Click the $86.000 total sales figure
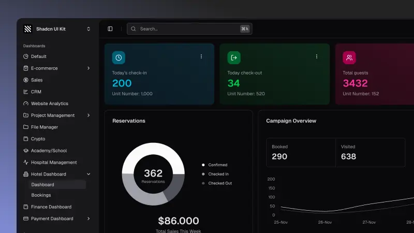 [x=179, y=221]
